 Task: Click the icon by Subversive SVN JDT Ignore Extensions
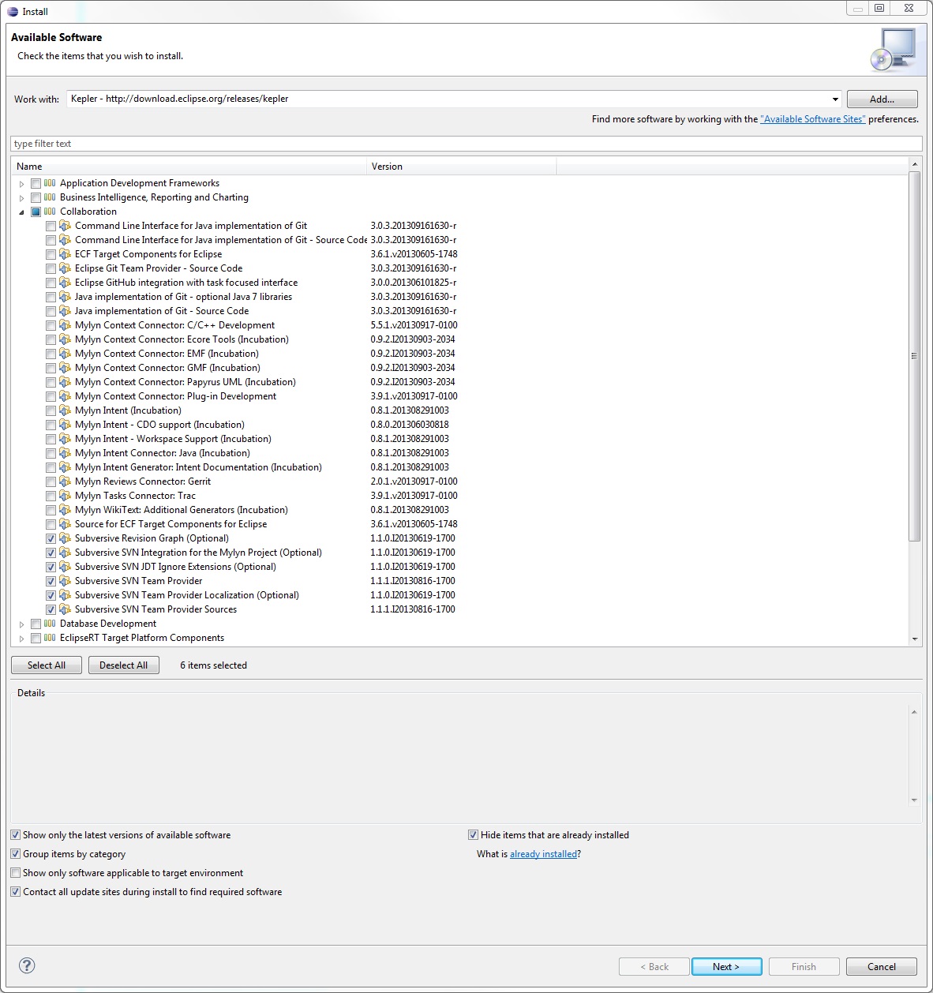66,567
